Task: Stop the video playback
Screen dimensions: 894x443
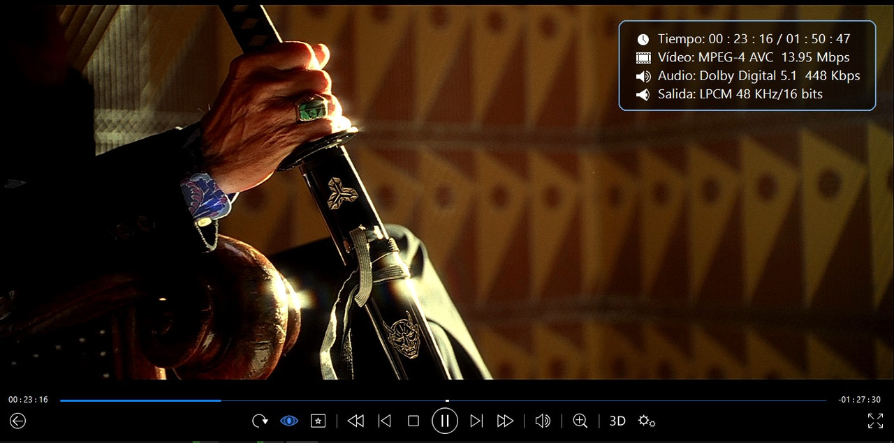Action: click(413, 421)
